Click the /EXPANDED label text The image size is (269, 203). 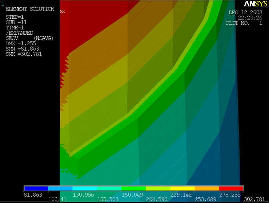pos(19,33)
